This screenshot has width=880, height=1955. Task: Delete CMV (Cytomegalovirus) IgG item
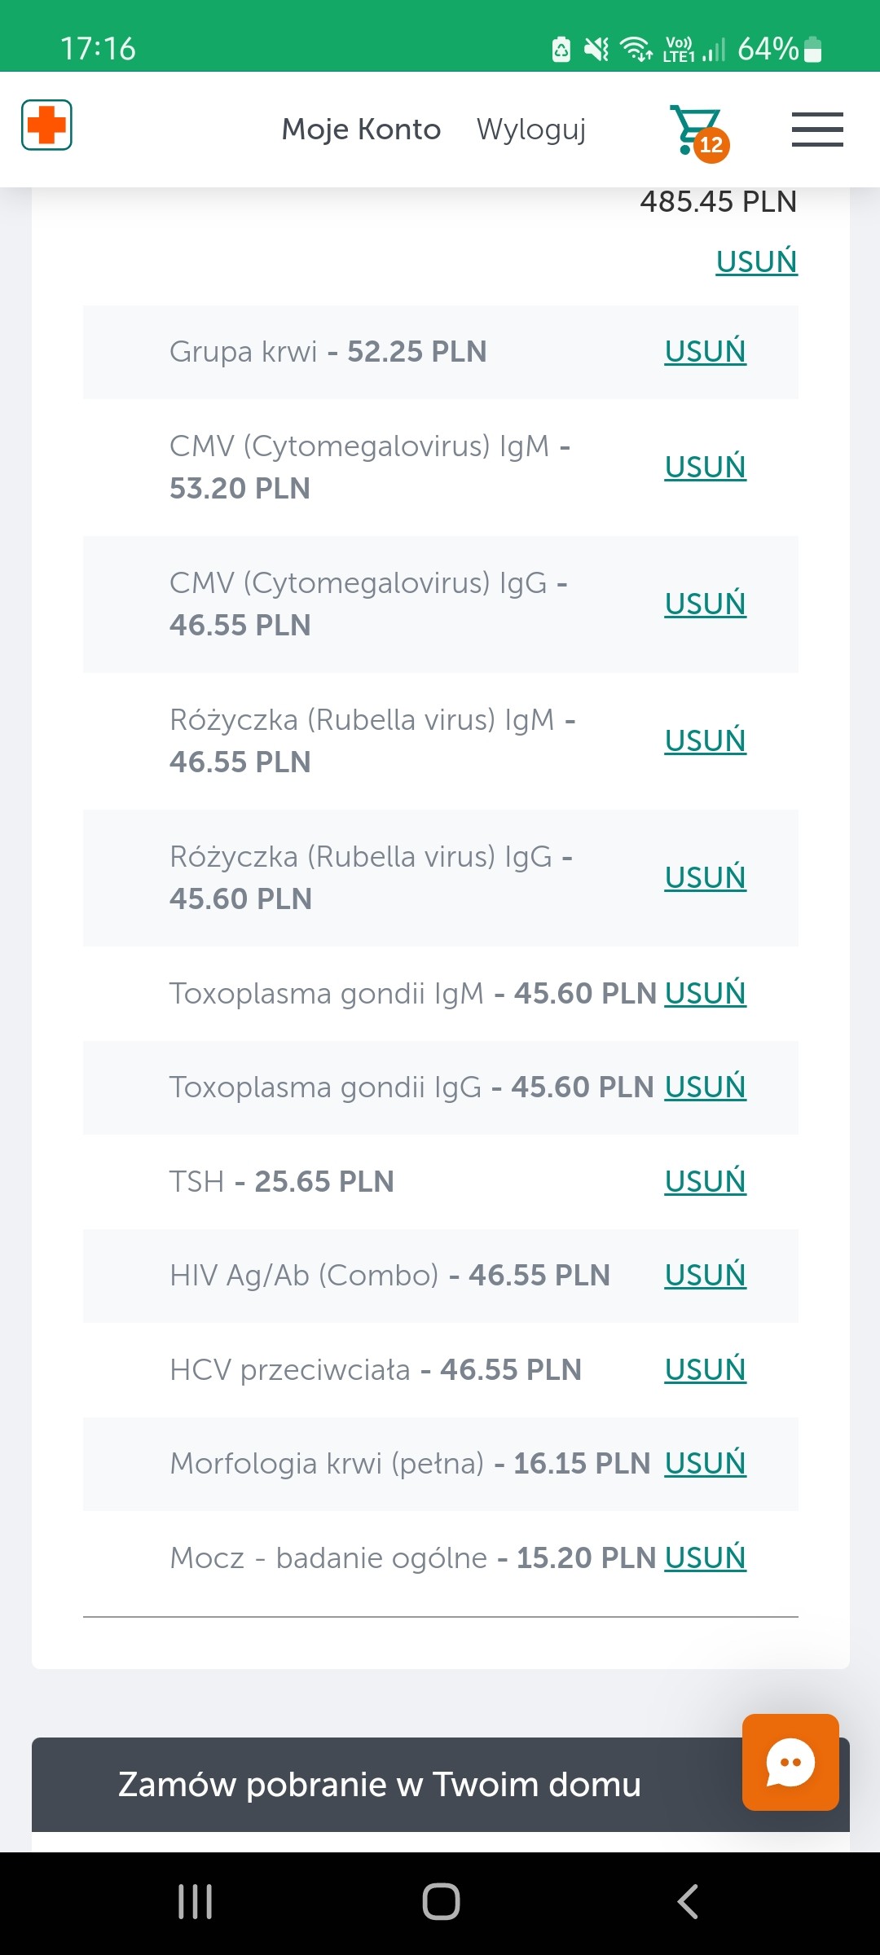click(705, 604)
